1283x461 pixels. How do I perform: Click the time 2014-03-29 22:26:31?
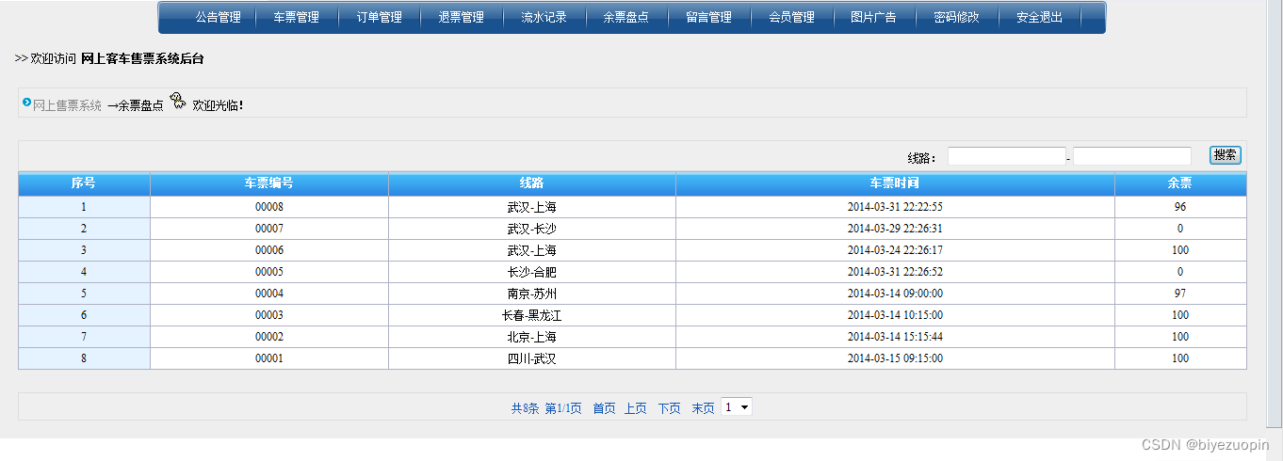click(x=895, y=229)
